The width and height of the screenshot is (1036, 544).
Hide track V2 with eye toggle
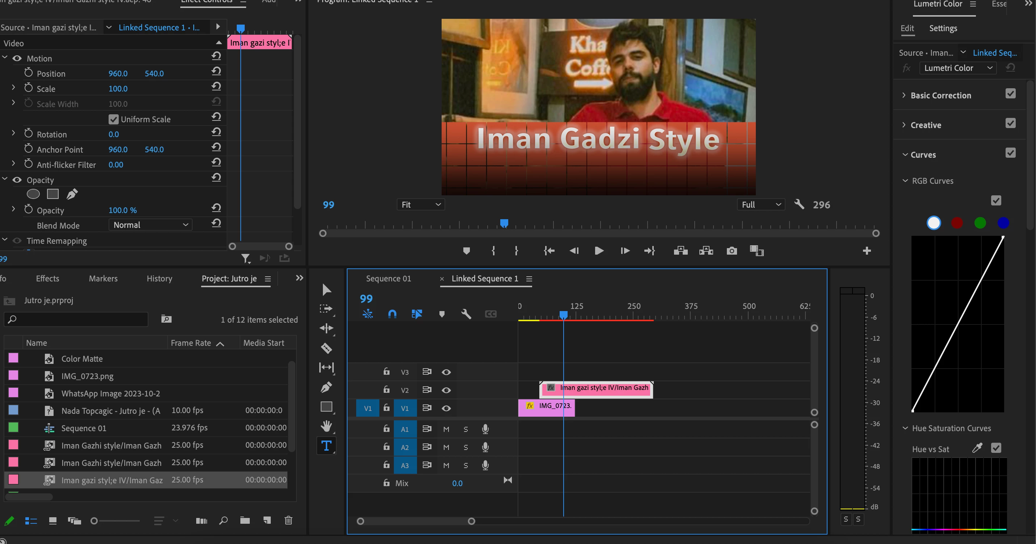(446, 390)
